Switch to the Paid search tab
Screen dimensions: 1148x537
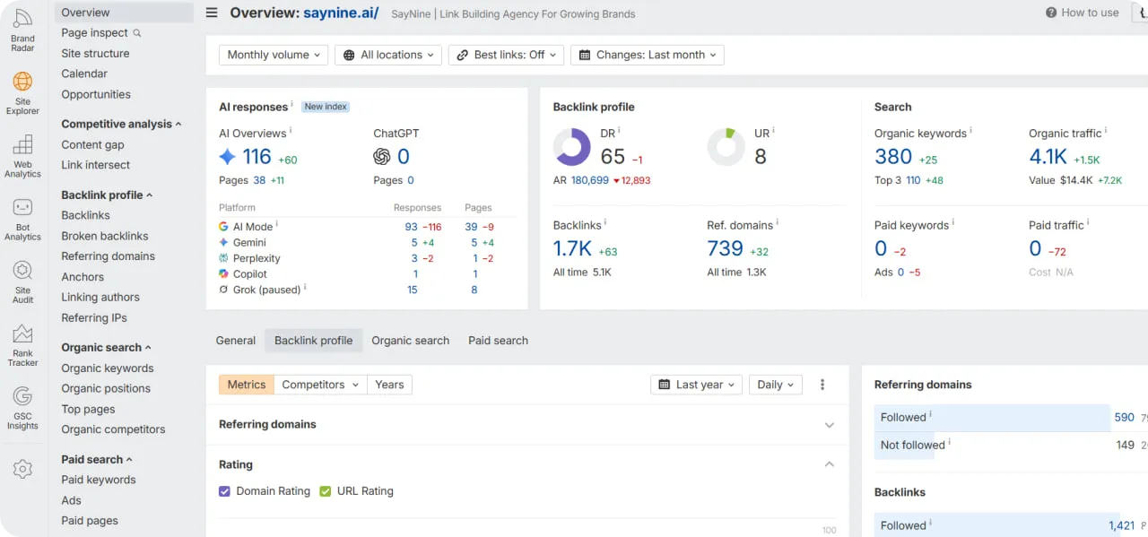[498, 341]
